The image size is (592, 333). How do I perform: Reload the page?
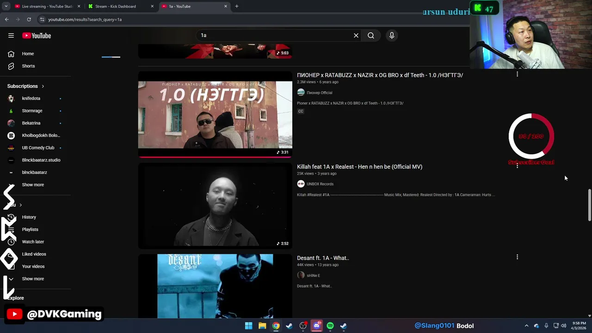coord(29,19)
